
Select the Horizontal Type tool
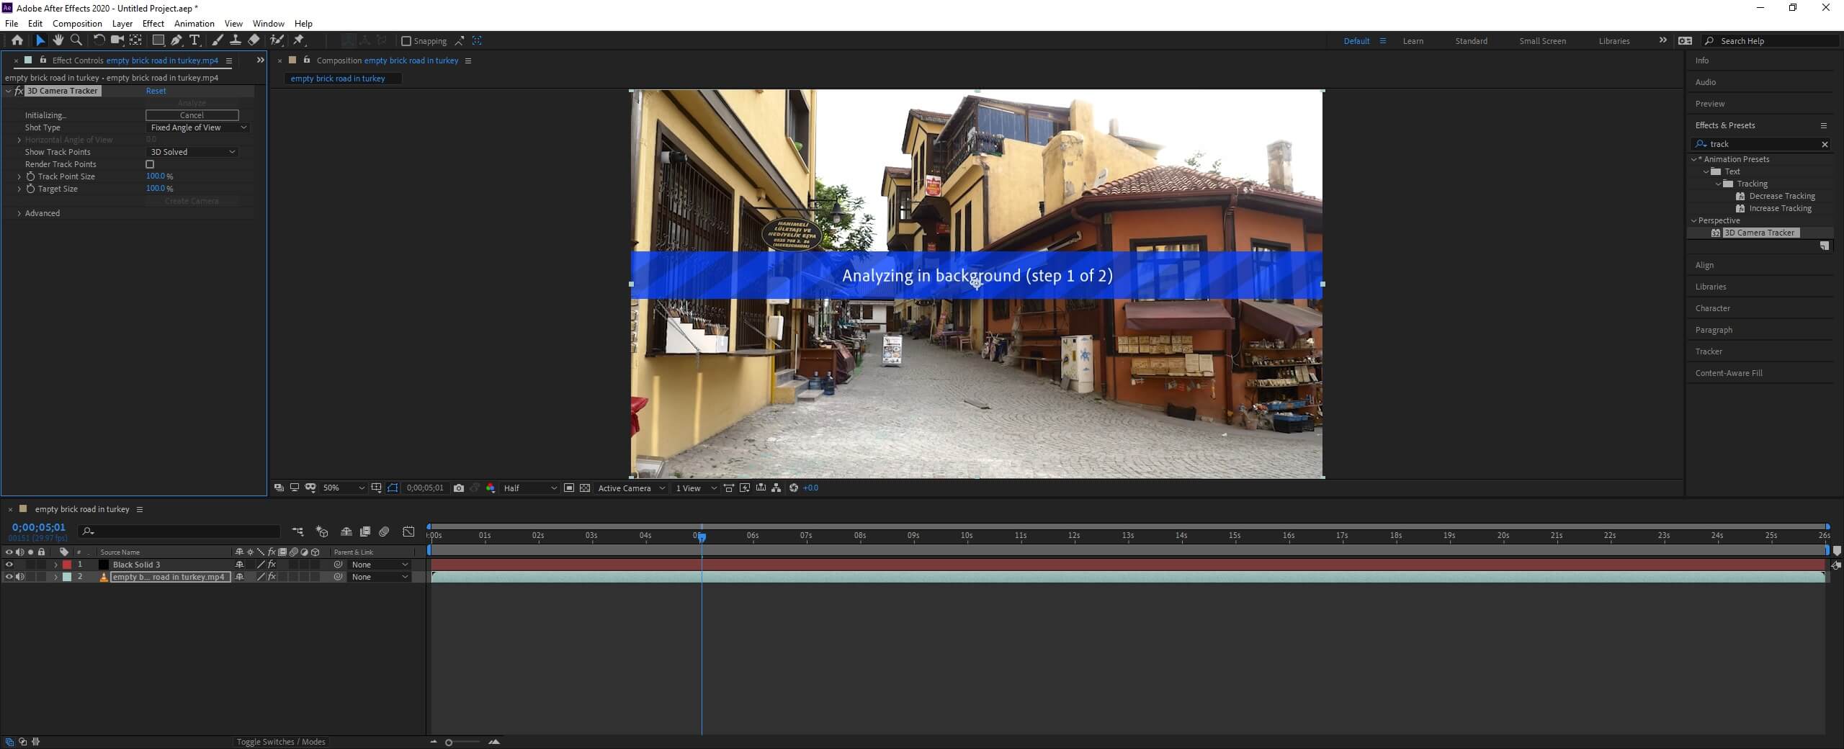194,40
